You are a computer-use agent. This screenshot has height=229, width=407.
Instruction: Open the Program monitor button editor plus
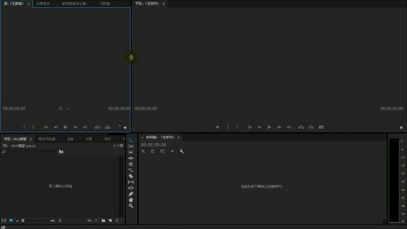pos(401,128)
